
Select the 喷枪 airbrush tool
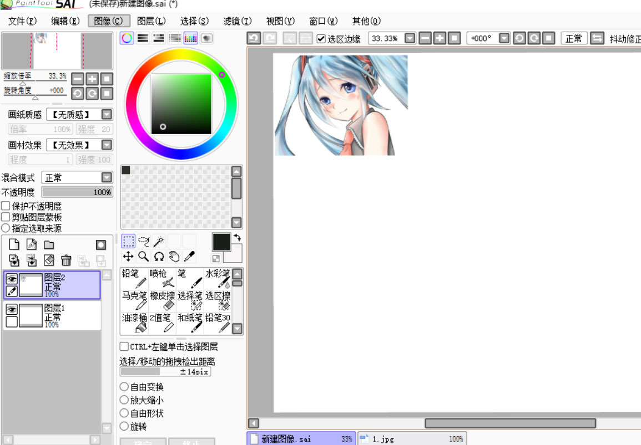(162, 278)
